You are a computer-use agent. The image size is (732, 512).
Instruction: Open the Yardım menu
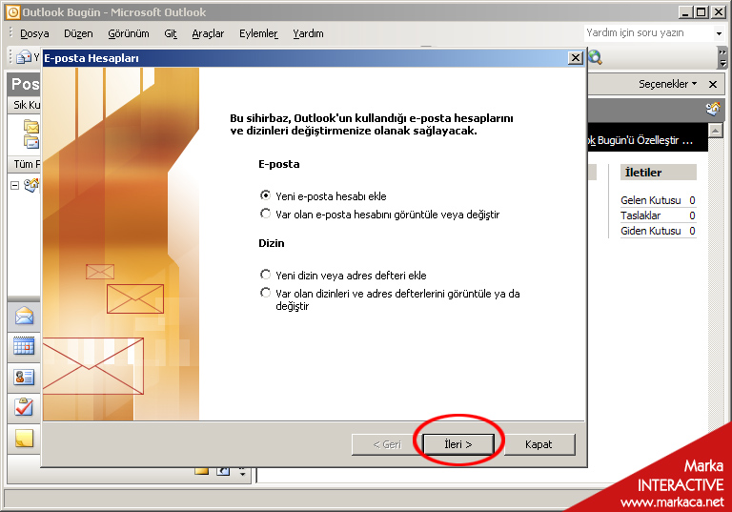pyautogui.click(x=308, y=33)
